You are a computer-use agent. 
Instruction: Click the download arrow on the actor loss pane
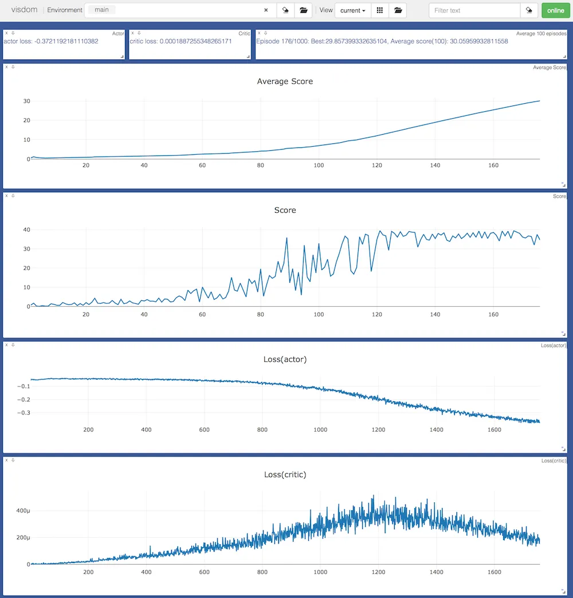[x=12, y=33]
